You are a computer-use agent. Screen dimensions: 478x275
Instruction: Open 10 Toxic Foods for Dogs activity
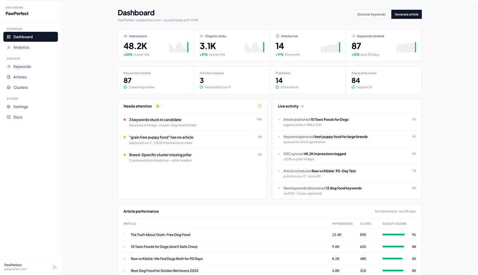coord(347,122)
